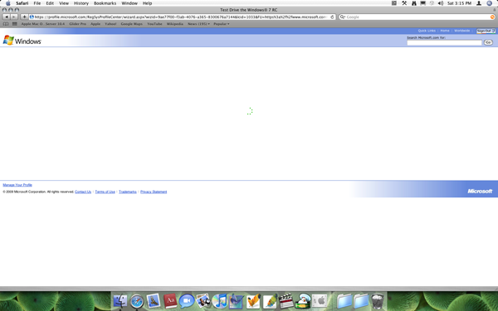Open the Google Maps bookmark
The image size is (498, 311).
(x=131, y=24)
